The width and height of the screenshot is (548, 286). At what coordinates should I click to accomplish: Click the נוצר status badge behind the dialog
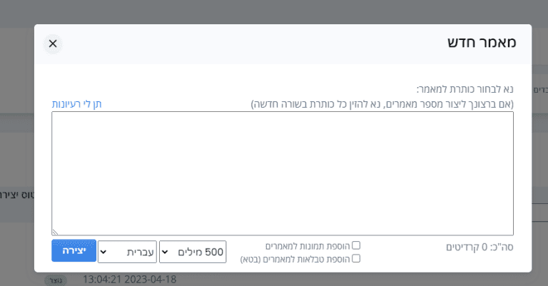click(x=56, y=280)
